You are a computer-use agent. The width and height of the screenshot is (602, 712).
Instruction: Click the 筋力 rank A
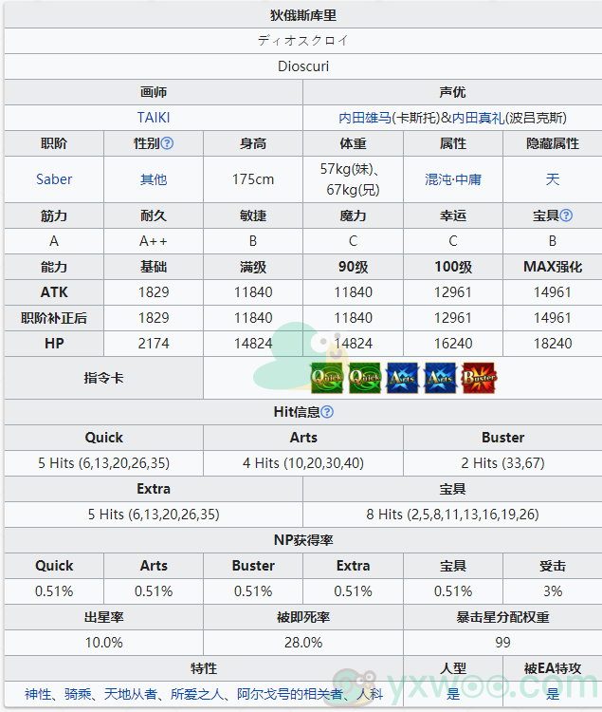[54, 241]
